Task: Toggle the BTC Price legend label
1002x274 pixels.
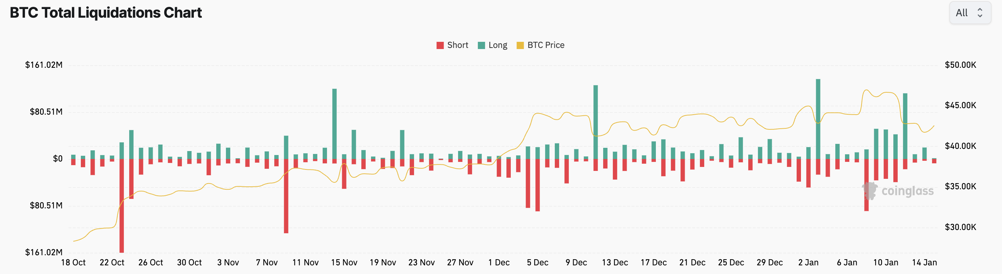Action: coord(545,45)
